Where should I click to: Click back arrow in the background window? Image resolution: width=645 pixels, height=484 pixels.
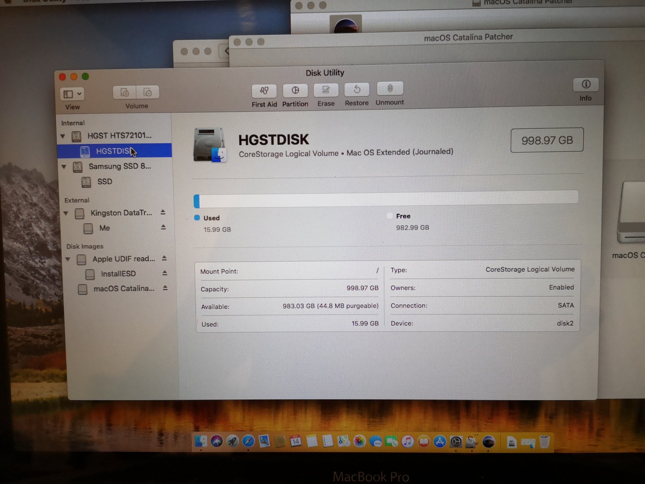point(226,51)
